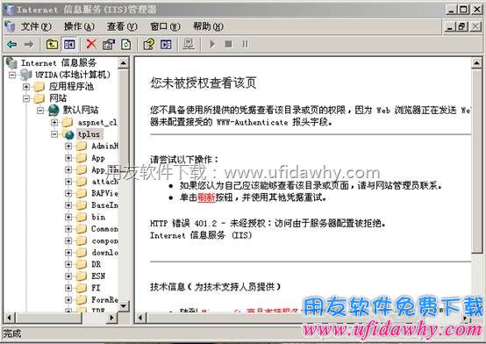Select the compon folder tree item
486x344 pixels.
(104, 240)
